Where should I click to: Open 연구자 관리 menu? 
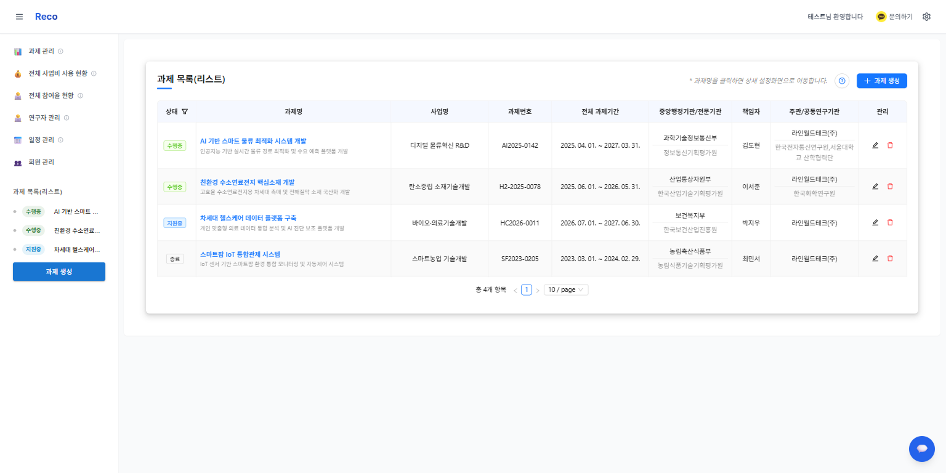(x=44, y=118)
